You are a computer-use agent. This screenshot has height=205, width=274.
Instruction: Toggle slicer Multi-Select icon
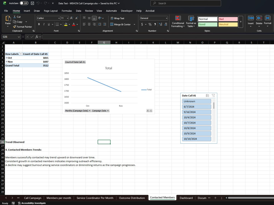pyautogui.click(x=207, y=95)
